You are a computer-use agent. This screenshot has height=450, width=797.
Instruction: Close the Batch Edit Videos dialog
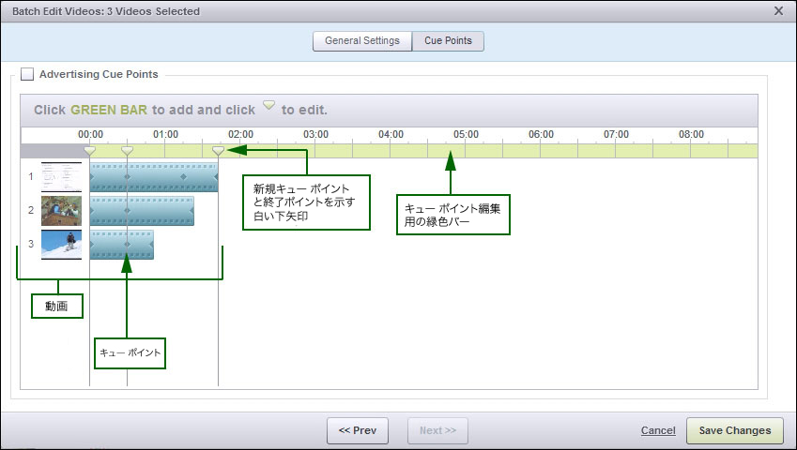(778, 10)
